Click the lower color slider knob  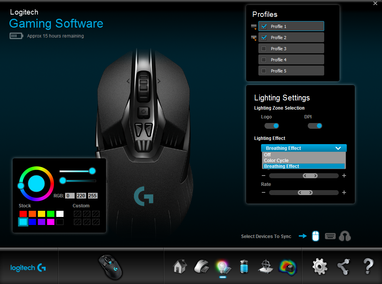click(x=63, y=181)
